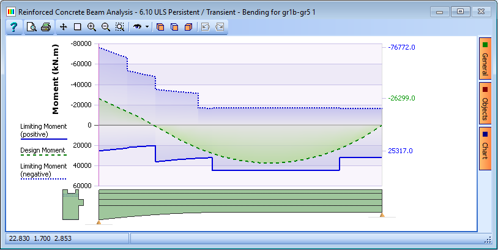The height and width of the screenshot is (250, 498).
Task: Click the -76772.0 value label
Action: [x=401, y=47]
